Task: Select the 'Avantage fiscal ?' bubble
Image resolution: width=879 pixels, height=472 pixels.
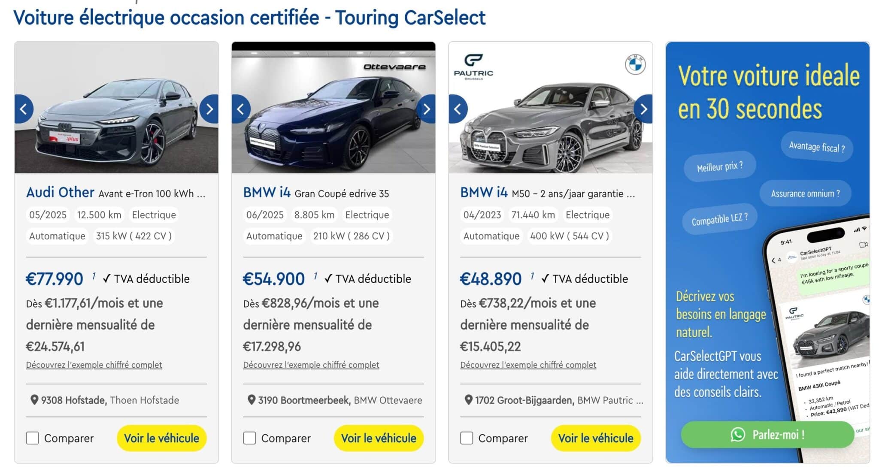Action: (x=816, y=147)
